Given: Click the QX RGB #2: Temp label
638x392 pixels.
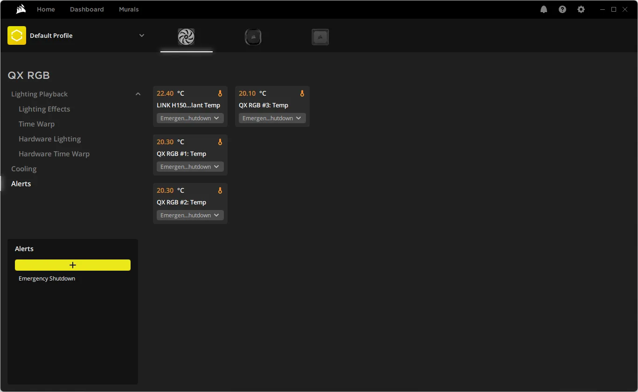Looking at the screenshot, I should tap(181, 202).
